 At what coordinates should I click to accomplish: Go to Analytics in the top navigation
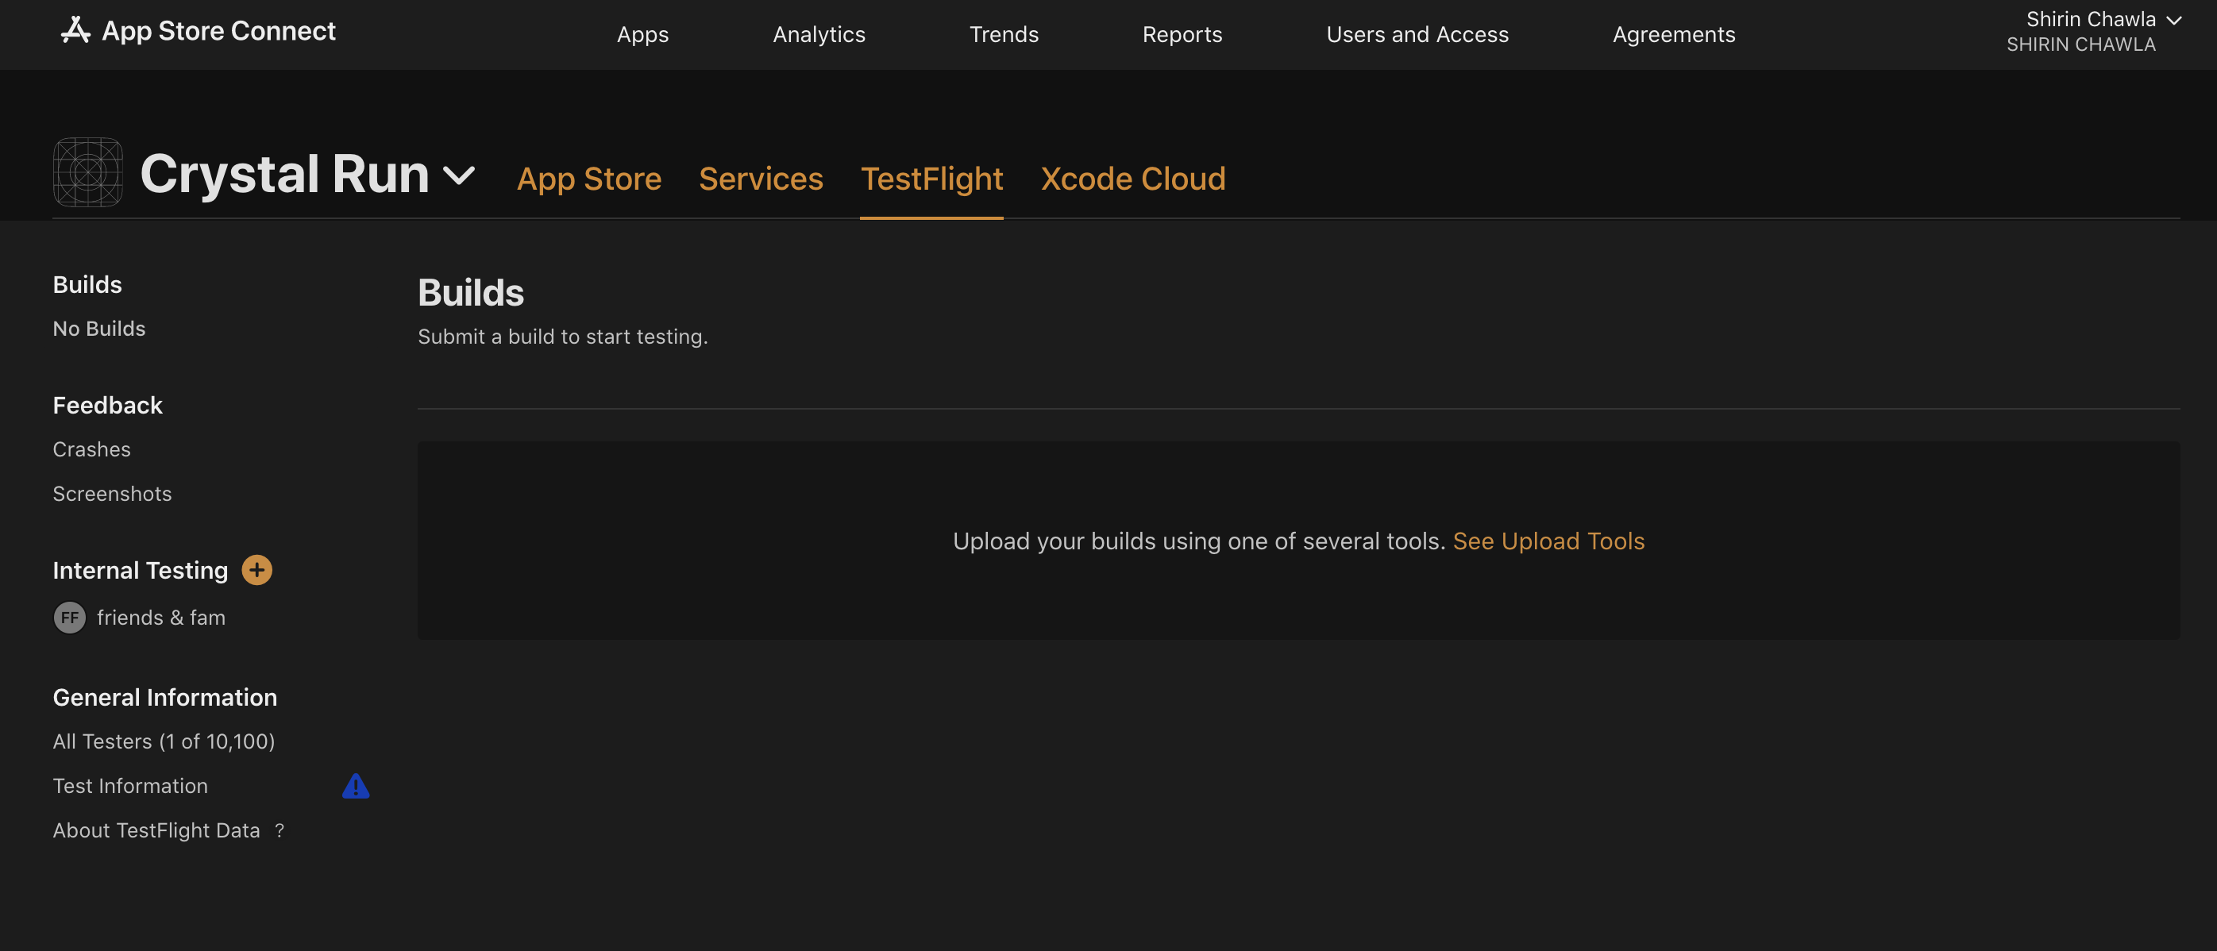(819, 34)
